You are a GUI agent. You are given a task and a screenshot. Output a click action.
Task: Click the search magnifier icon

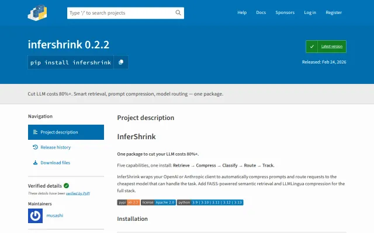pos(178,13)
